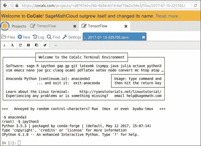This screenshot has height=146, width=201.
Task: Close the first TensorFlow project tab
Action: 75,26
